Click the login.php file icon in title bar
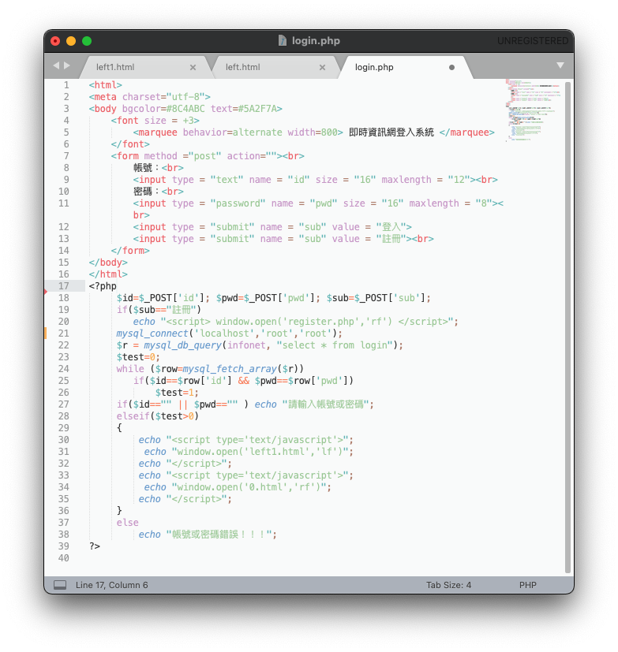 click(282, 40)
